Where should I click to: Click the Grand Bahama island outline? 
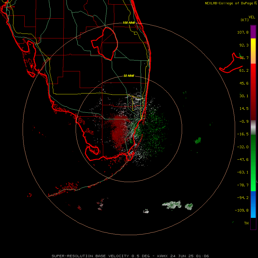[231, 63]
